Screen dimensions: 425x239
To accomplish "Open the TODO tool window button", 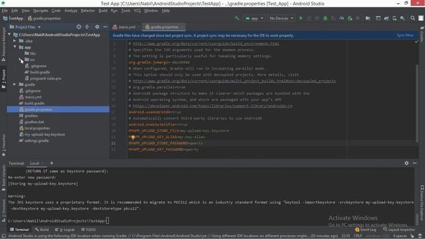I will click(x=88, y=230).
